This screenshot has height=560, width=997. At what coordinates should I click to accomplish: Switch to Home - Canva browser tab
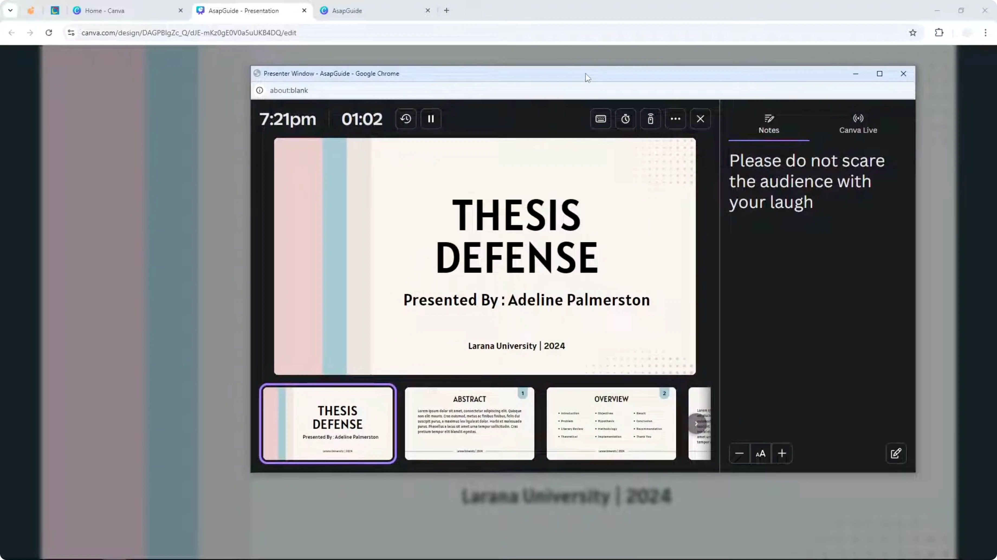coord(128,11)
